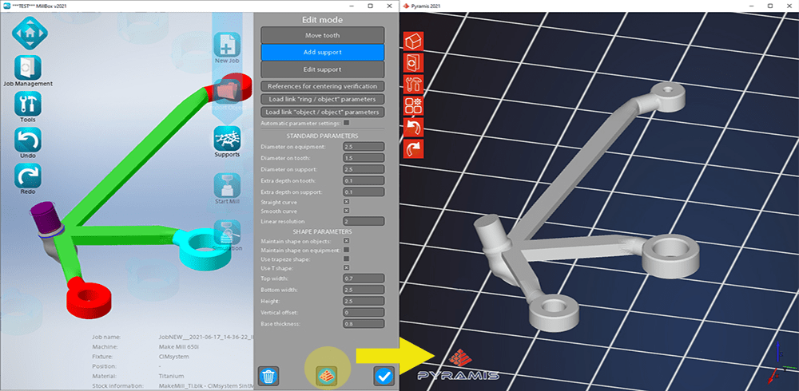Viewport: 799px width, 391px height.
Task: Click Pyramis redo arrow icon
Action: click(x=413, y=148)
